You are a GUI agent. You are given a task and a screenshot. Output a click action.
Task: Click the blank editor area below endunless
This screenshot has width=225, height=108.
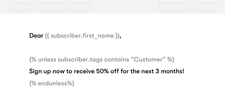[113, 98]
